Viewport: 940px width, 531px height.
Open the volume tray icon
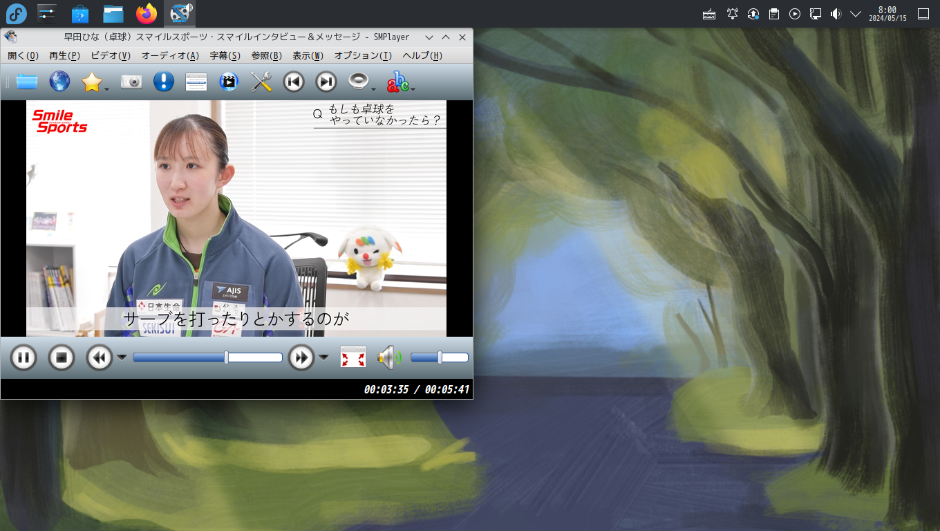coord(836,14)
